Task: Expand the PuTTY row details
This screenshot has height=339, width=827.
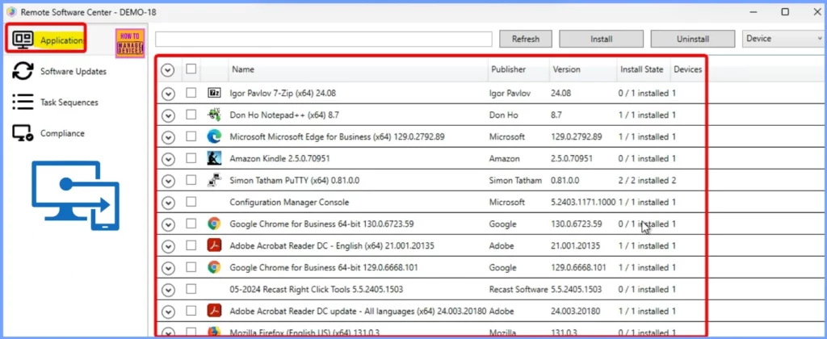Action: point(168,181)
